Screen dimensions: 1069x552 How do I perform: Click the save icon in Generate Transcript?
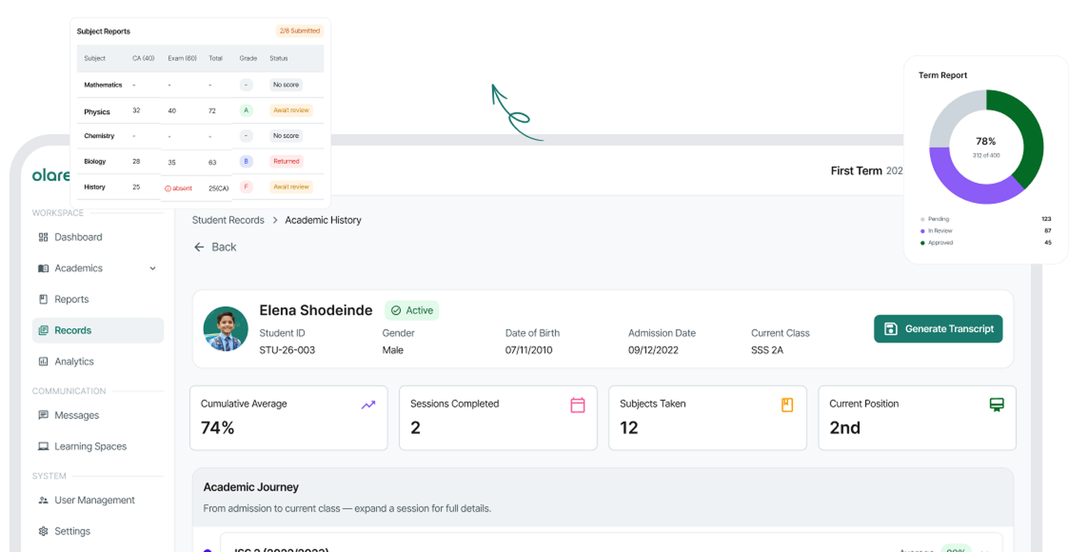[x=891, y=329]
